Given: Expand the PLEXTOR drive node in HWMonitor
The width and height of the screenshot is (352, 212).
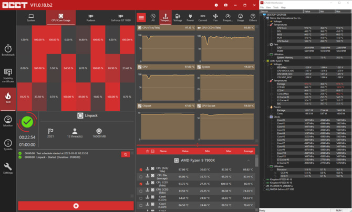Looking at the screenshot, I should [x=265, y=186].
